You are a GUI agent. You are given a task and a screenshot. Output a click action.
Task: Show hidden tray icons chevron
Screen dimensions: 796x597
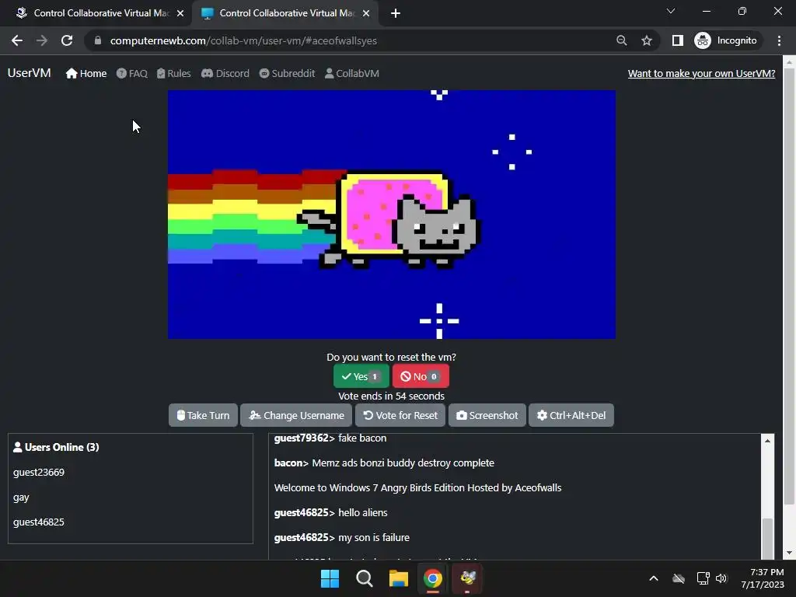coord(654,578)
